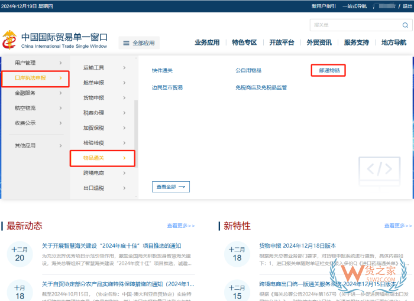Expand chevron next to 口岸执法申报
The image size is (414, 301).
pos(60,78)
